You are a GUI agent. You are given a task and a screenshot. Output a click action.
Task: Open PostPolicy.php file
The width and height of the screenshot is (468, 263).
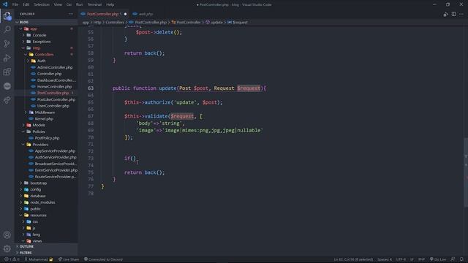pos(46,138)
